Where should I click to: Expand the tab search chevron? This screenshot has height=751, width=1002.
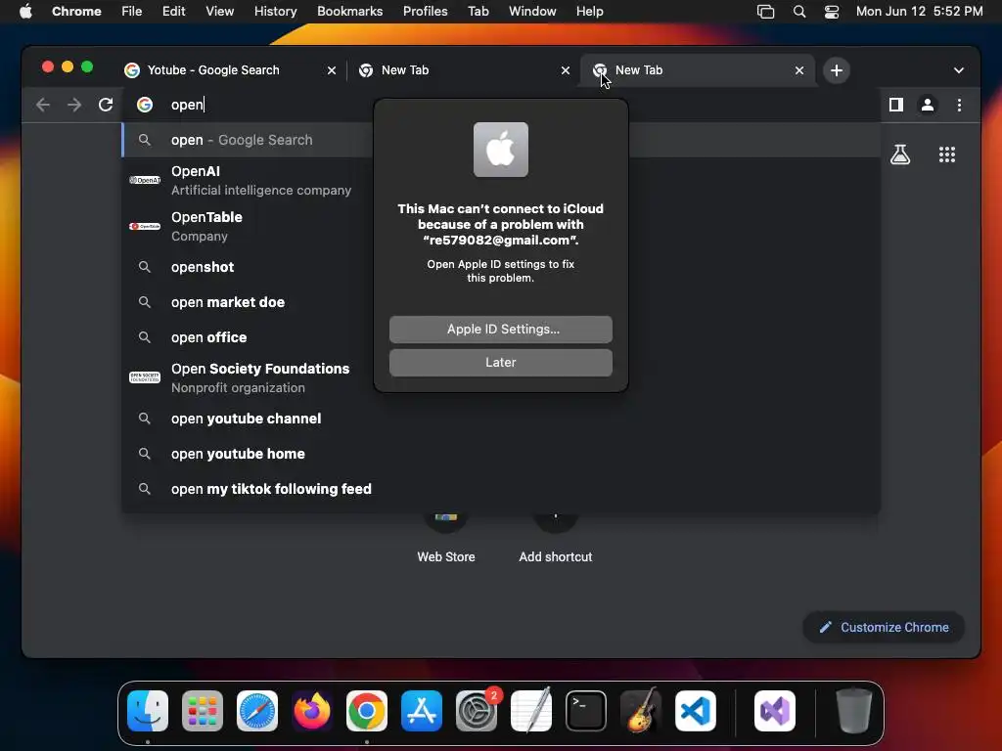[958, 70]
